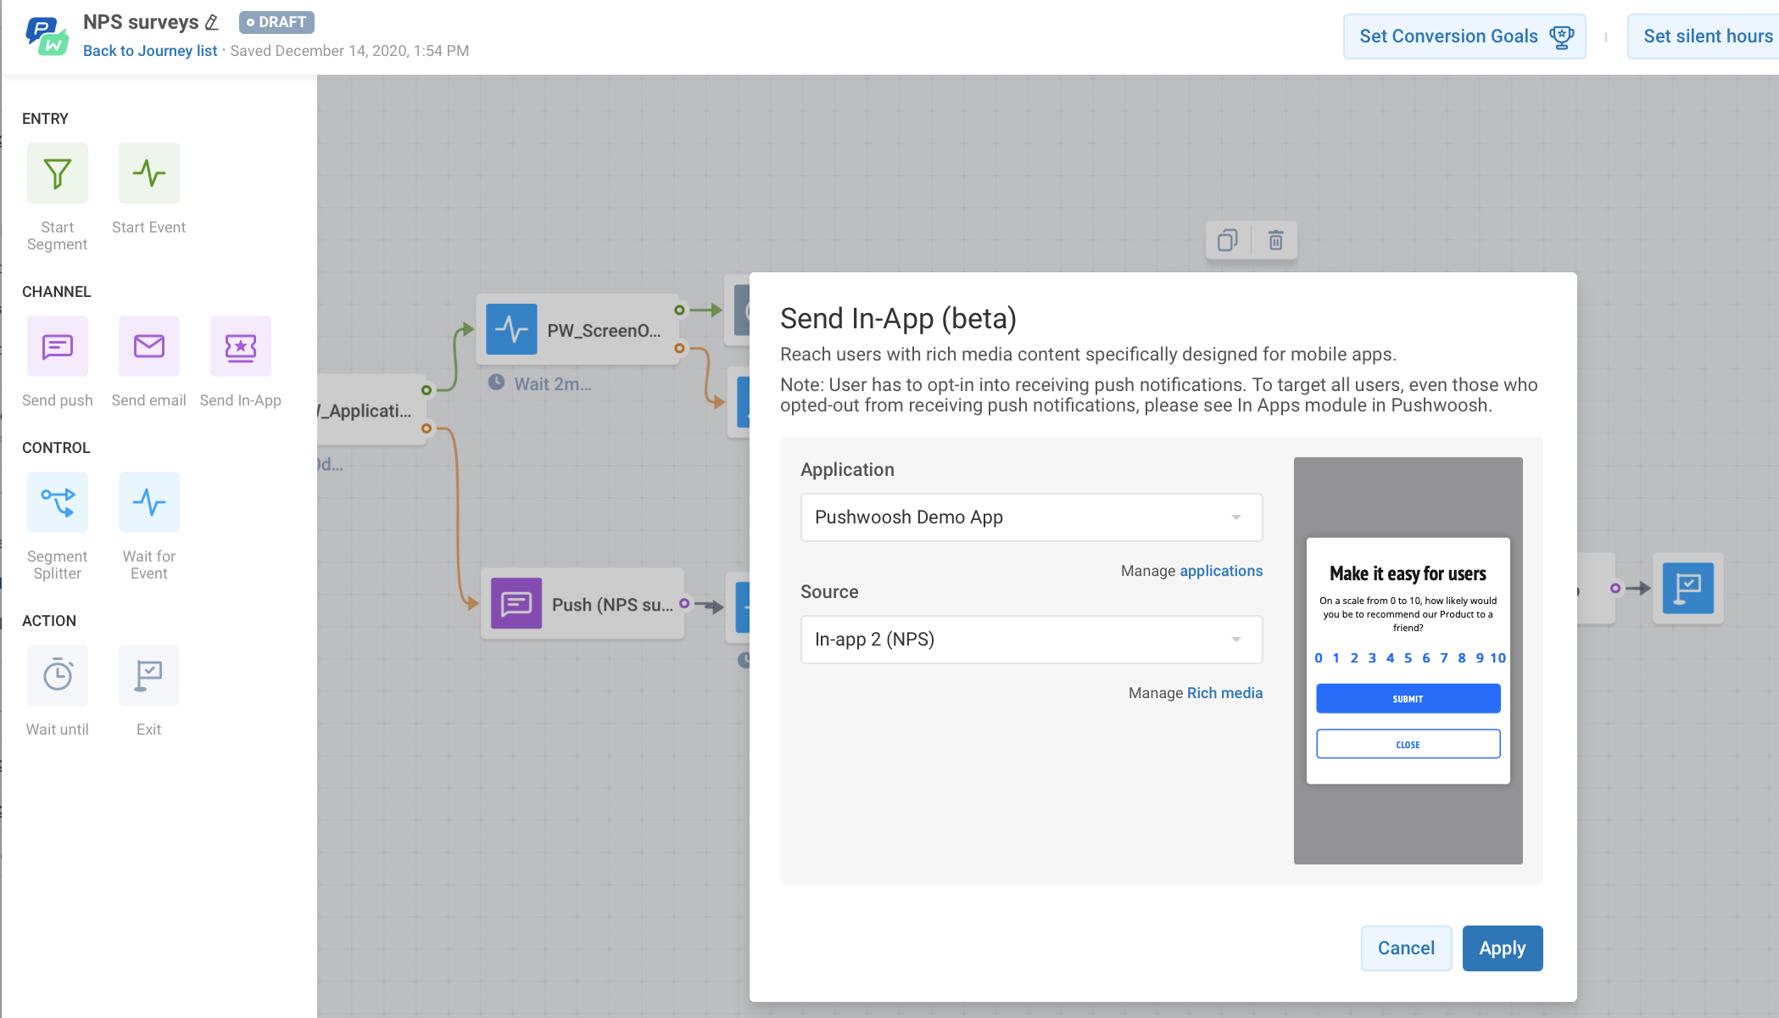Viewport: 1779px width, 1018px height.
Task: Click the duplicate element icon
Action: [x=1228, y=241]
